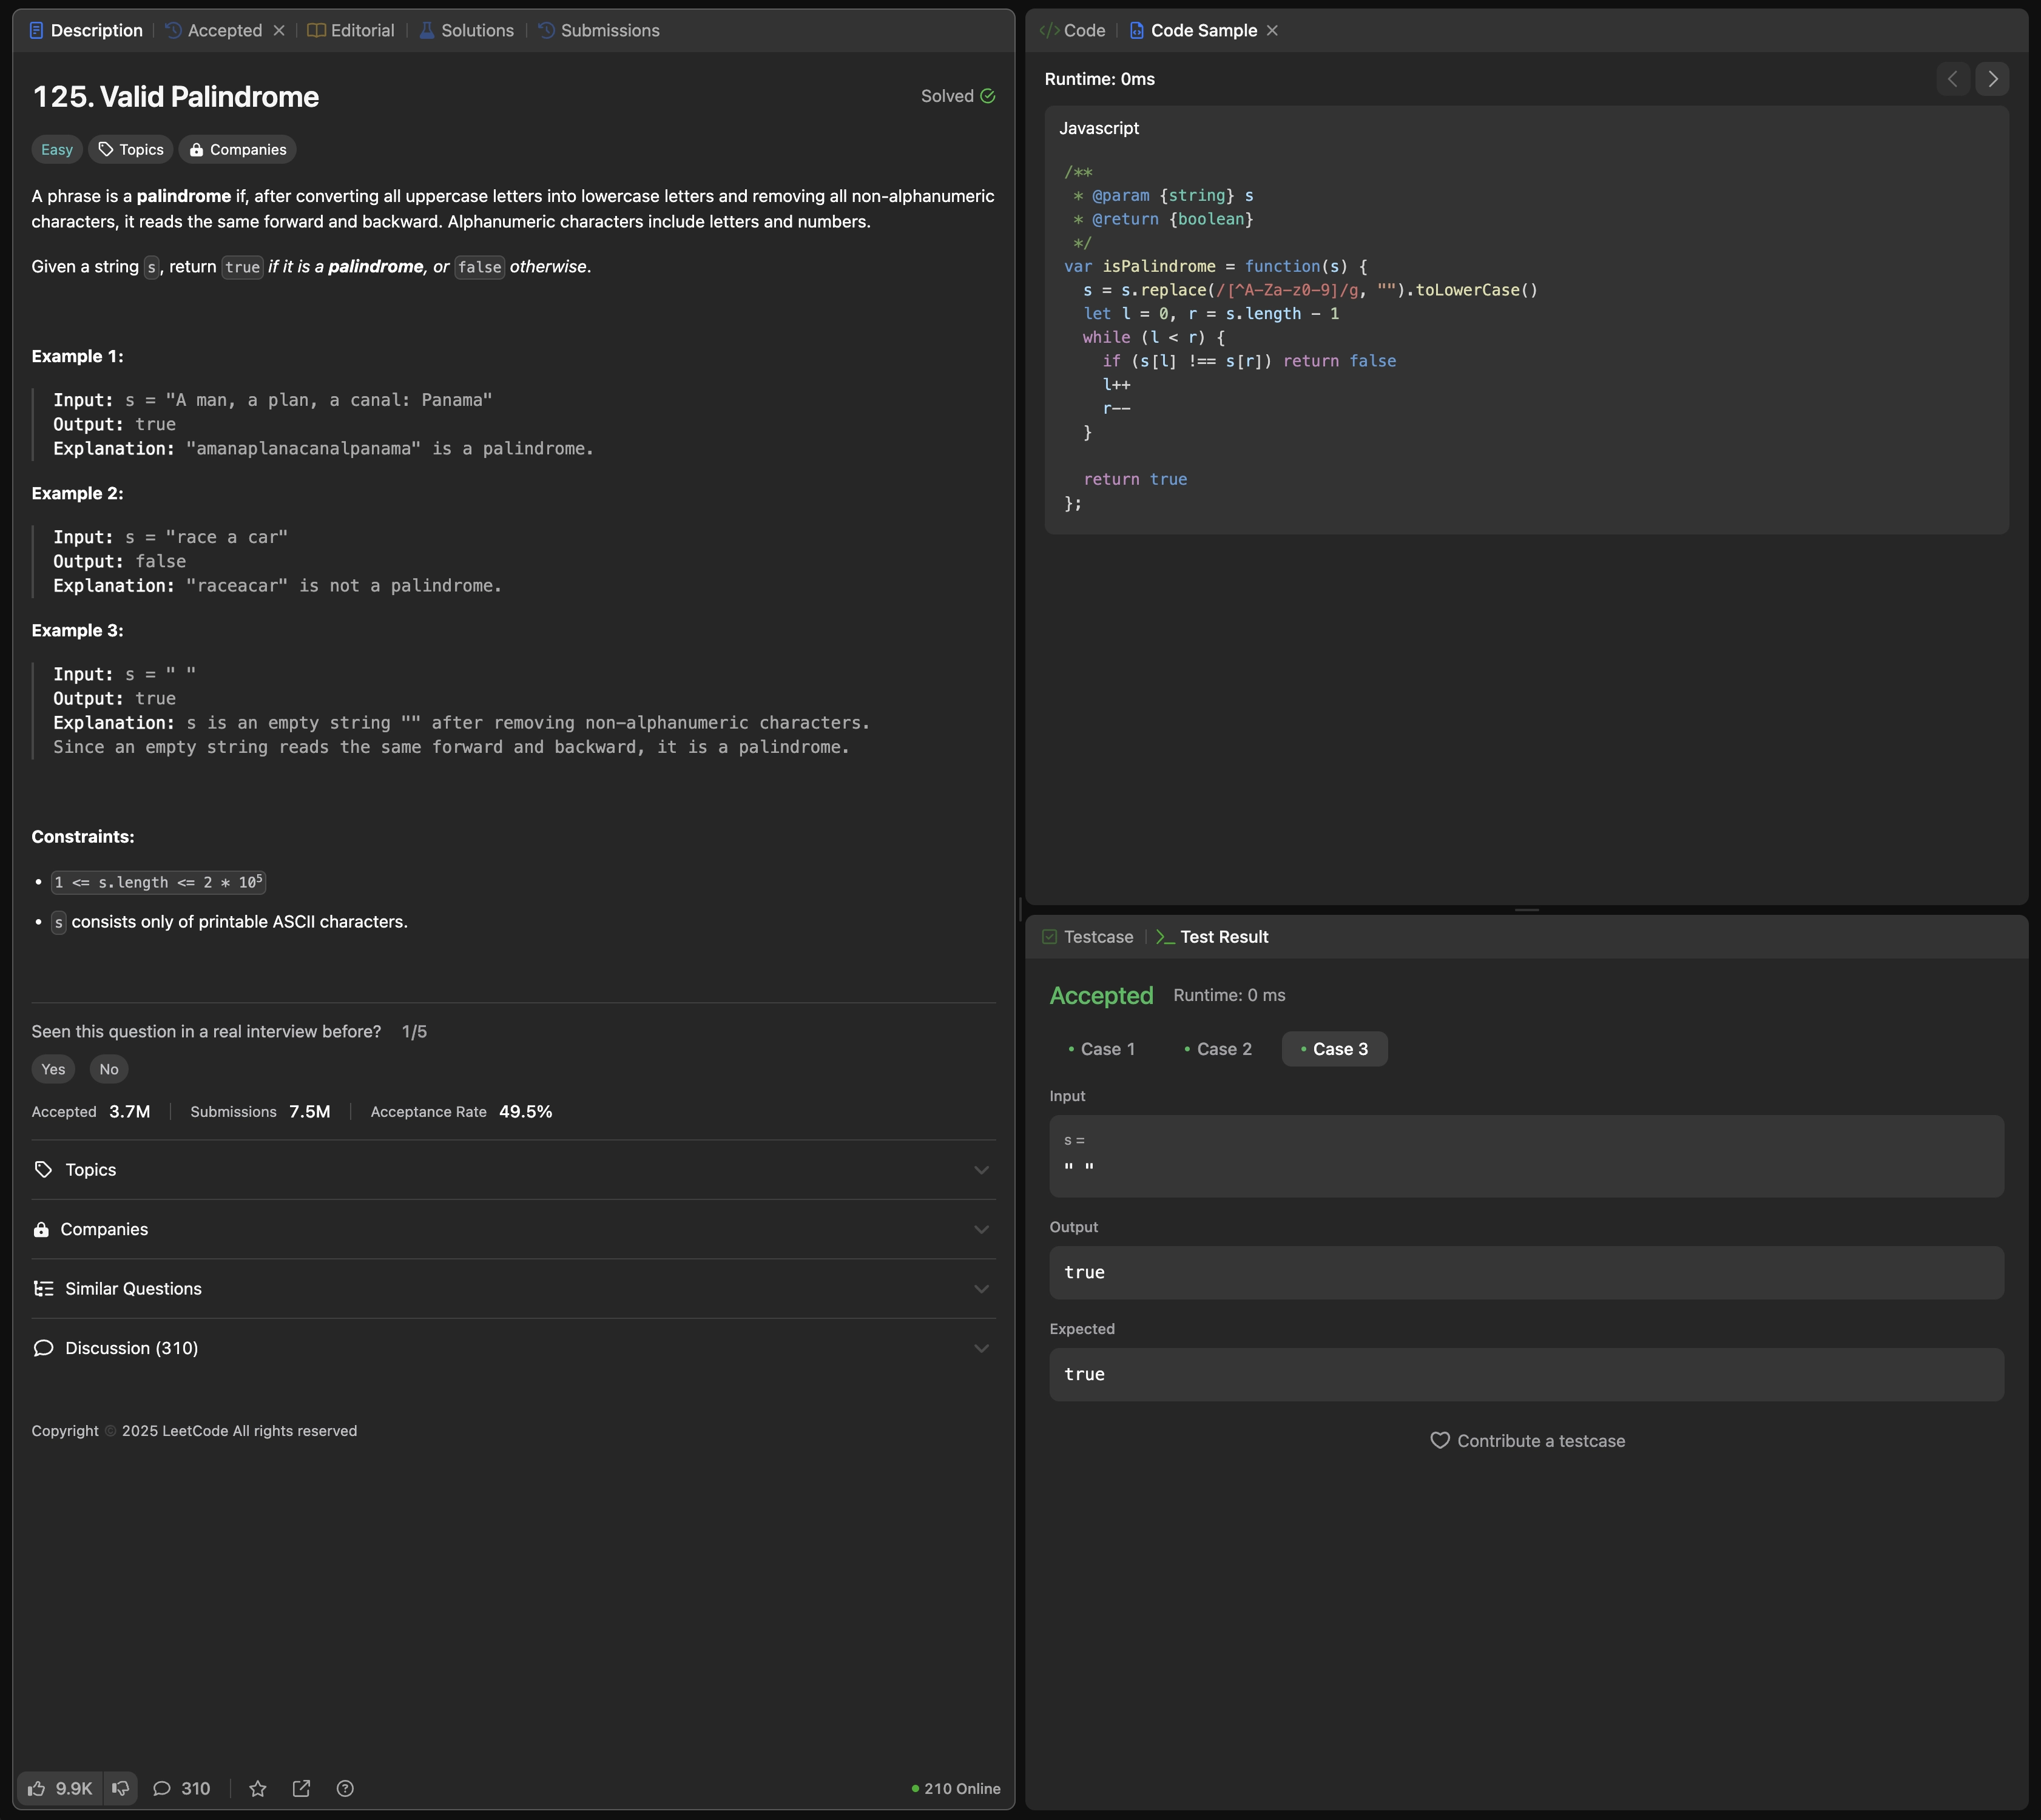Expand the Topics section
2041x1820 pixels.
pos(513,1170)
